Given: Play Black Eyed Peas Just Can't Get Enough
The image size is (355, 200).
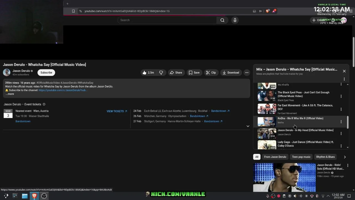Looking at the screenshot, I should tap(303, 94).
